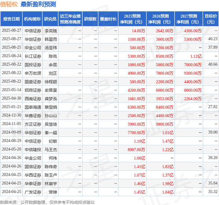Click analyst name 何伟
This screenshot has width=219, height=205.
pos(53,158)
